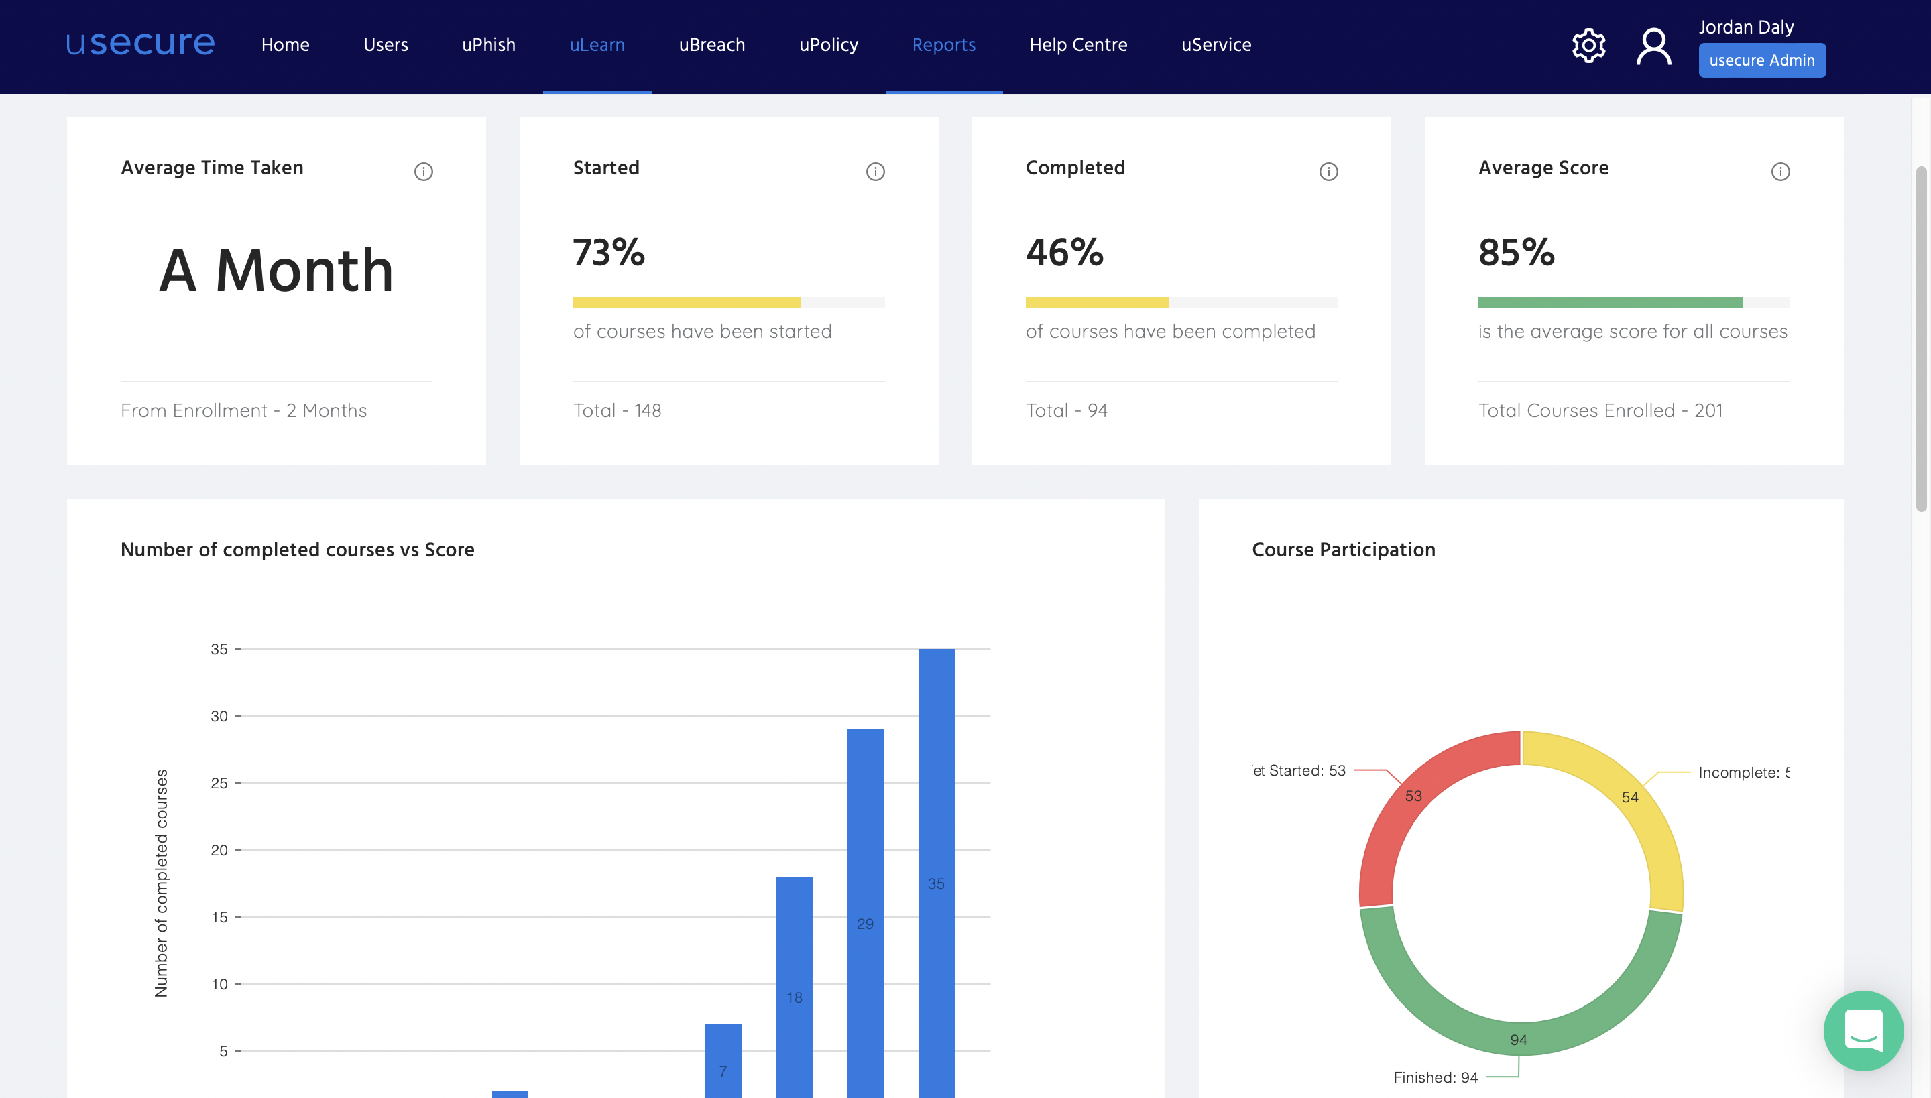Viewport: 1931px width, 1098px height.
Task: Visit the Help Centre
Action: (x=1078, y=44)
